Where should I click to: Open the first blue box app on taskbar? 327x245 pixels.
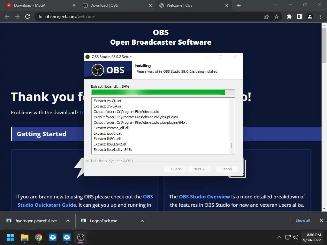point(53,237)
